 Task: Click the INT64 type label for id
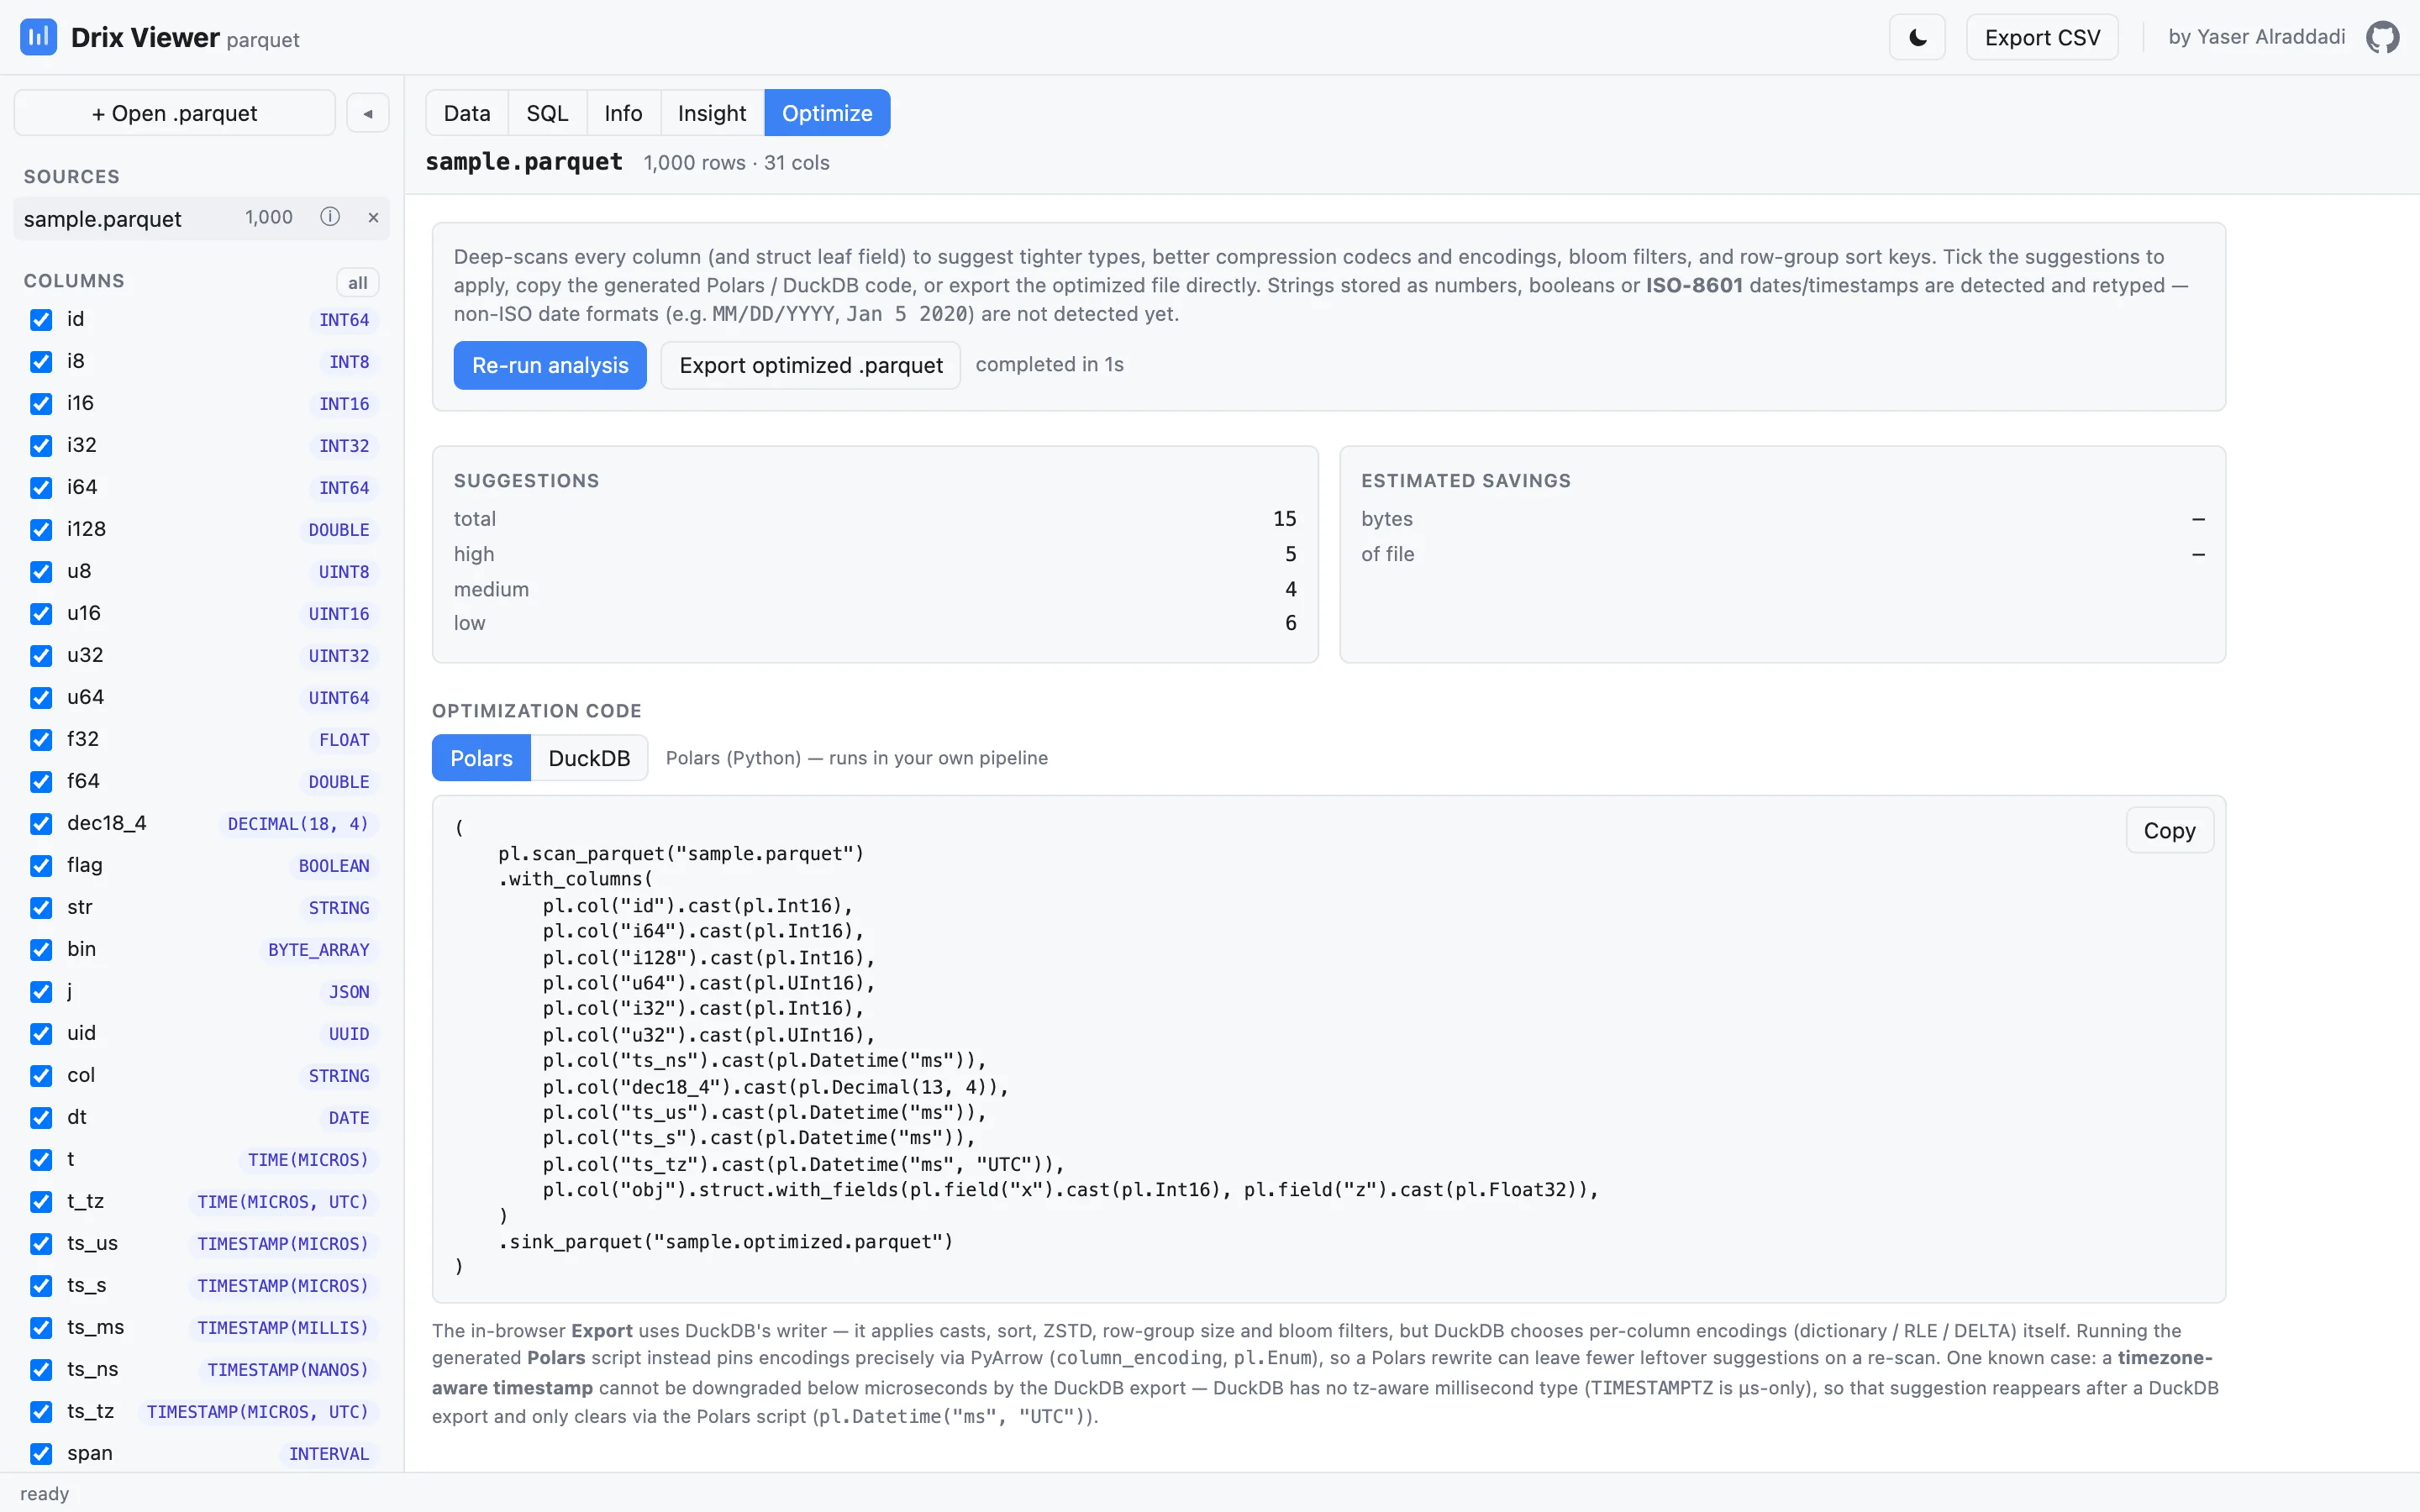click(344, 320)
